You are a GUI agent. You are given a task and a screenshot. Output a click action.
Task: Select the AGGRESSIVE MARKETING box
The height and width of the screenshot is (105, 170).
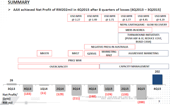coord(143,53)
